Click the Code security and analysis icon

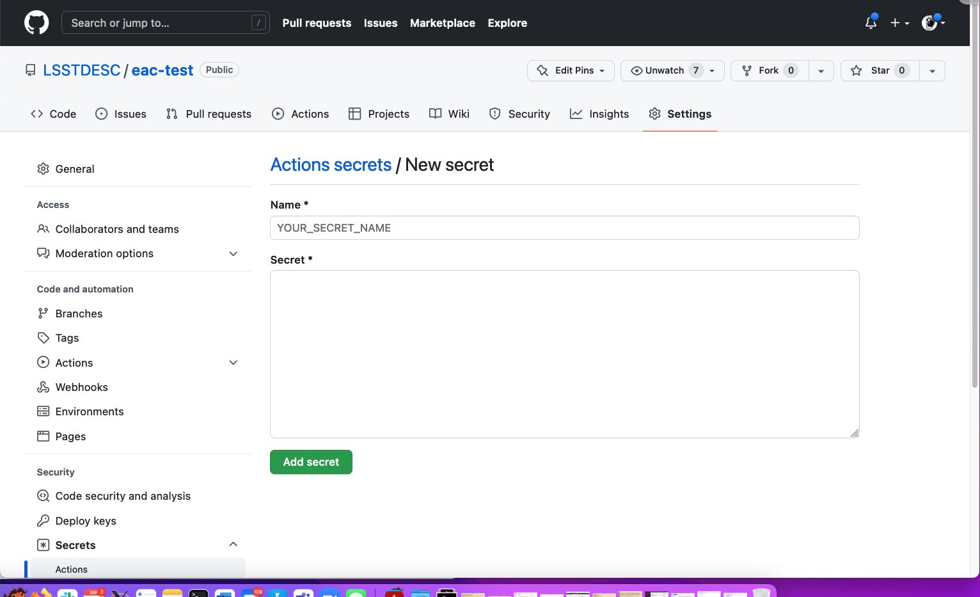[43, 496]
